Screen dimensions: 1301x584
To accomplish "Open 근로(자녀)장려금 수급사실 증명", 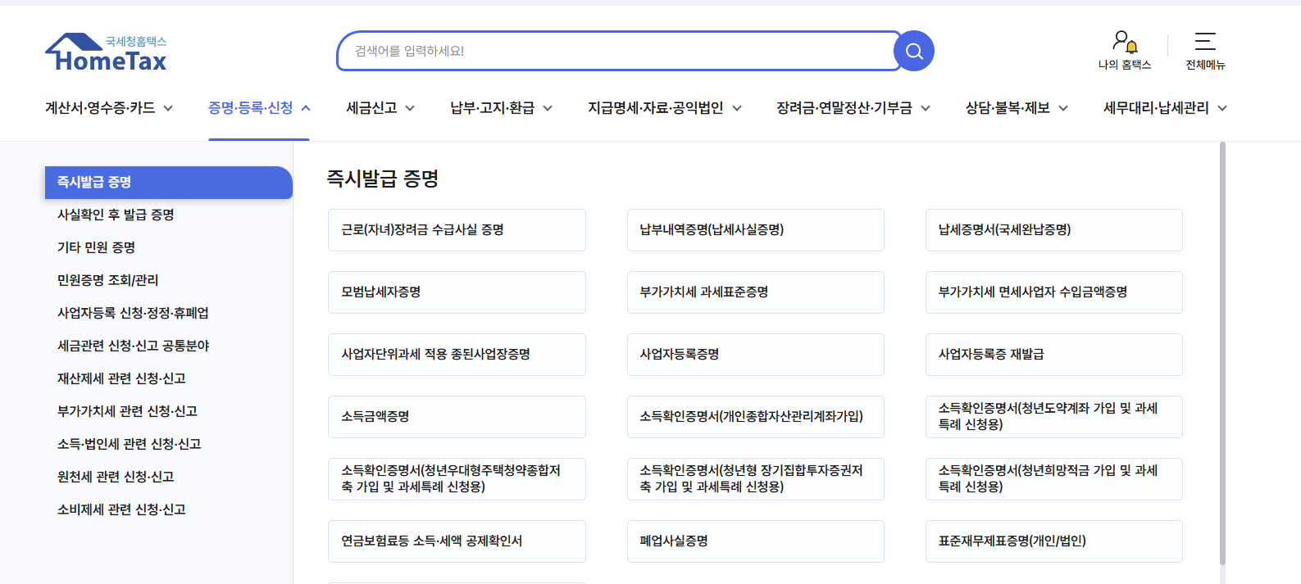I will [457, 230].
